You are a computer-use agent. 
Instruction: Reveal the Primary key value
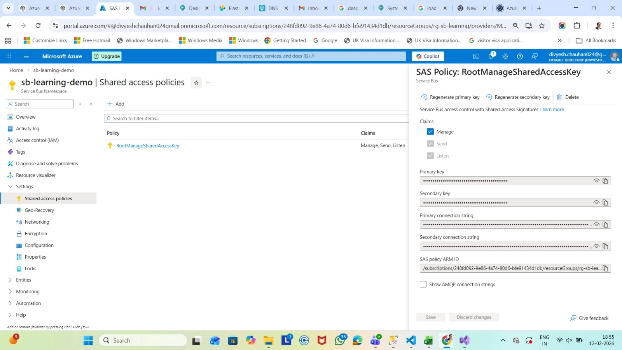pyautogui.click(x=596, y=181)
